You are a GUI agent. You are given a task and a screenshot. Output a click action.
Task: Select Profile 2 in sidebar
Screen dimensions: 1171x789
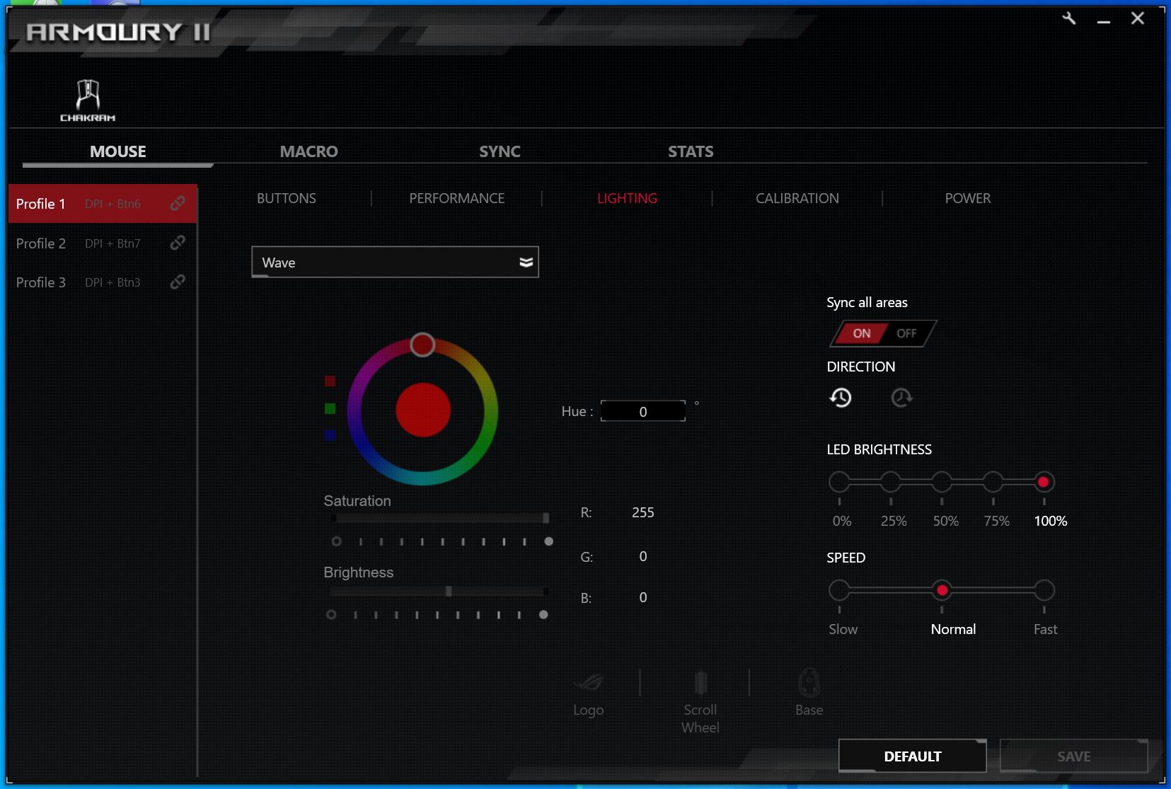41,243
